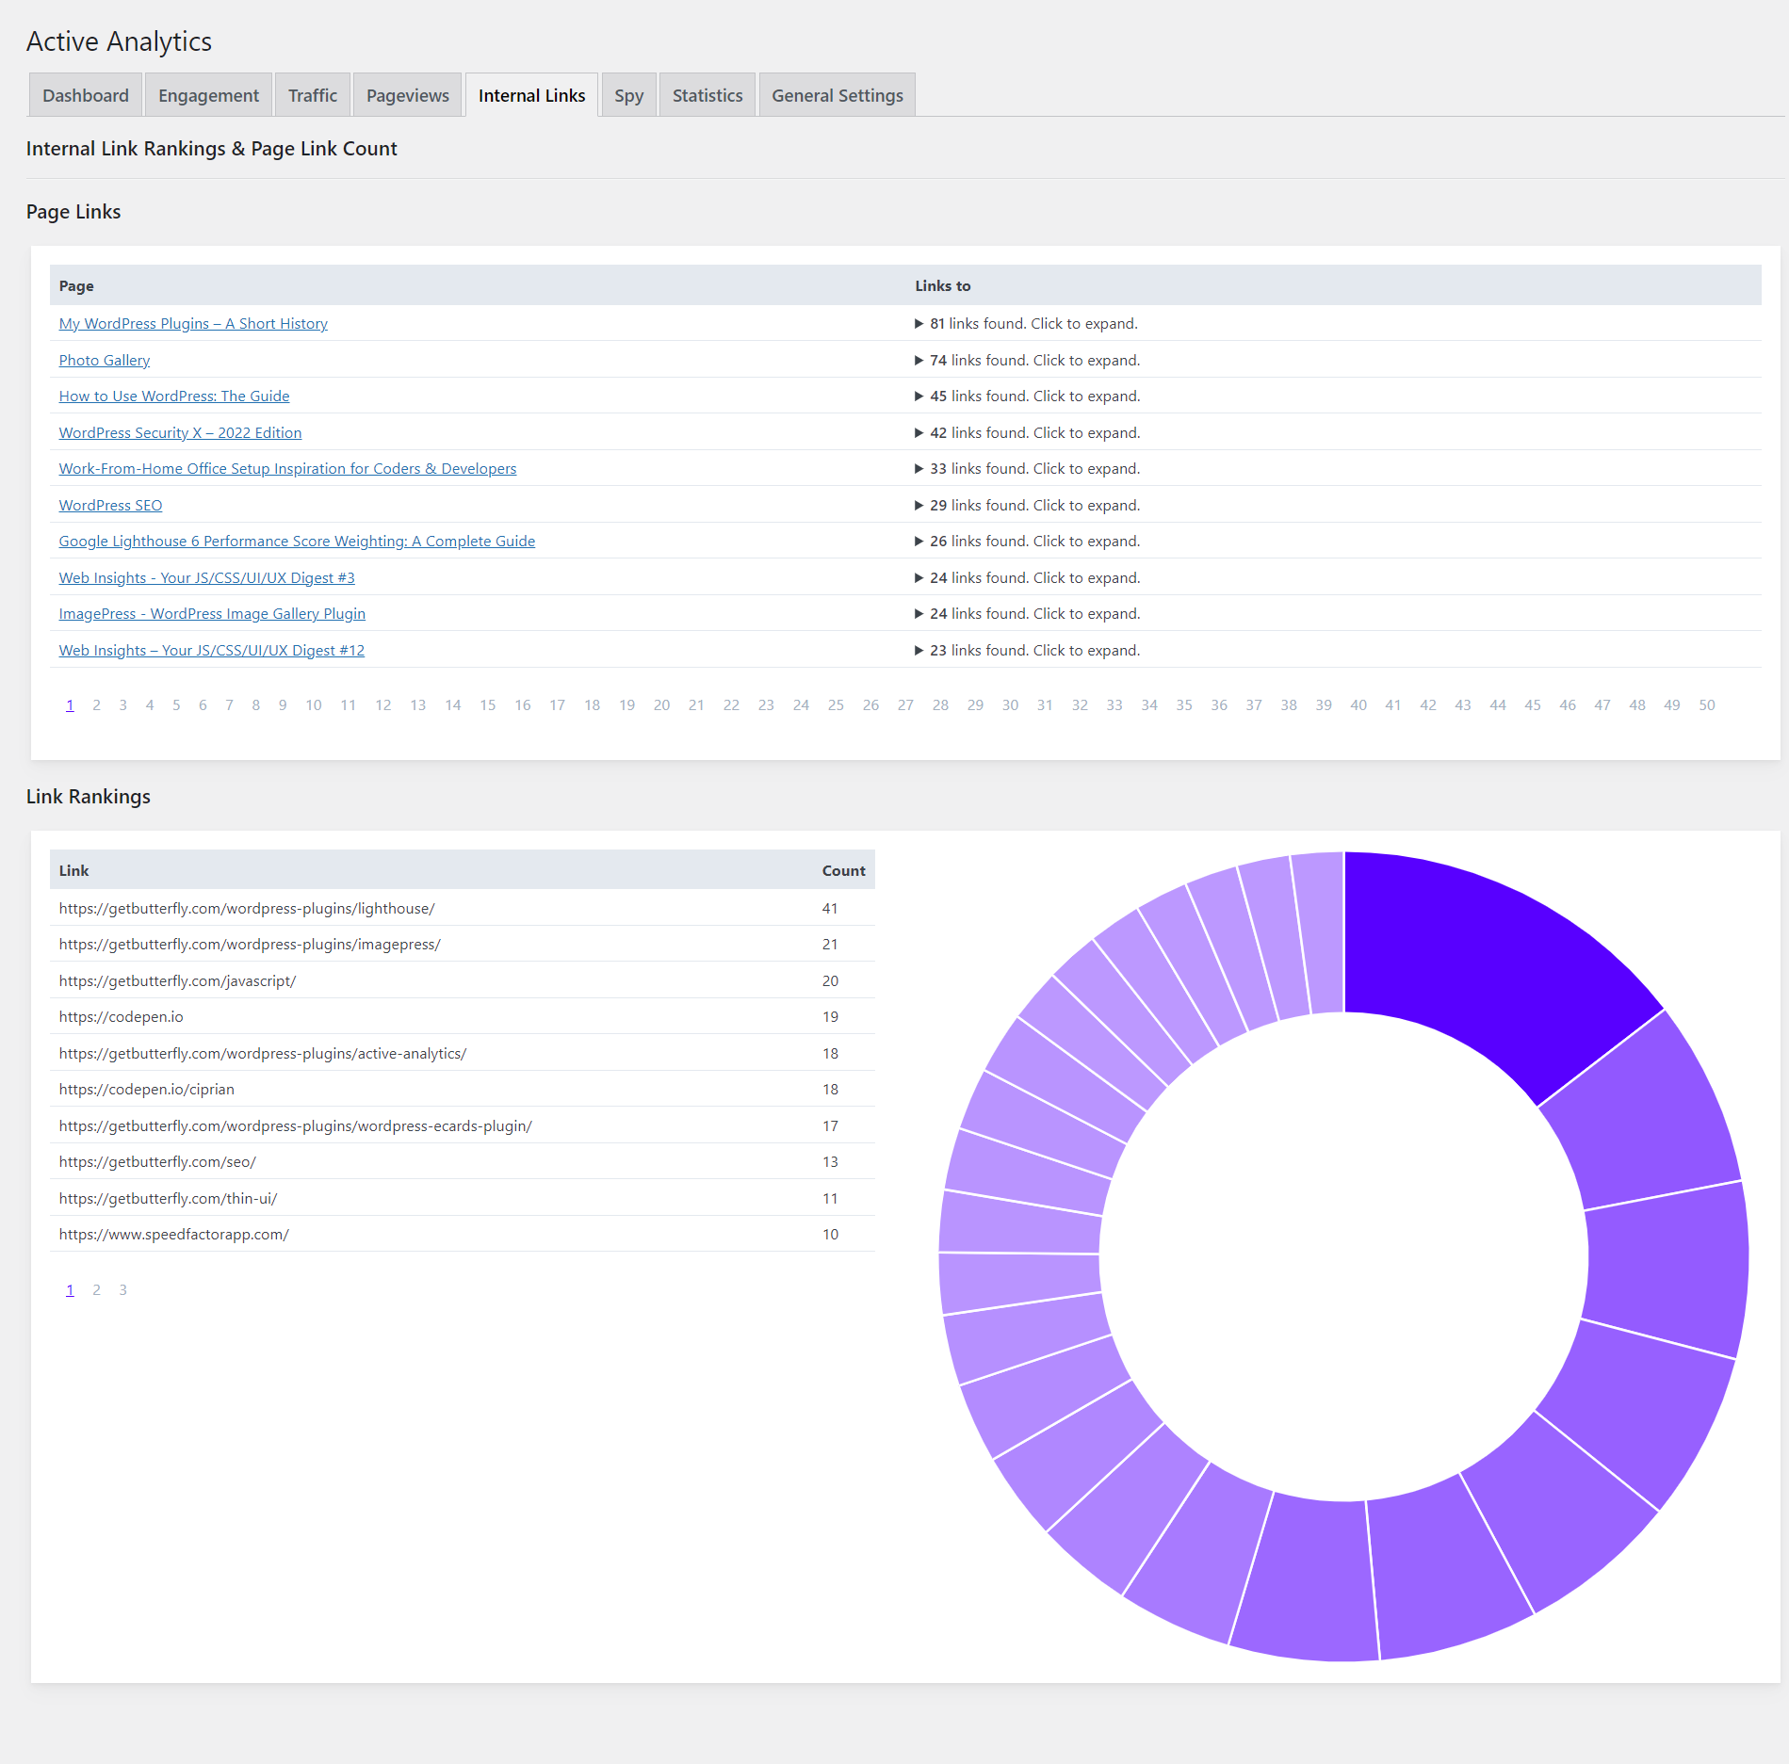Expand the 81 links found row
The height and width of the screenshot is (1764, 1789).
pos(1026,323)
